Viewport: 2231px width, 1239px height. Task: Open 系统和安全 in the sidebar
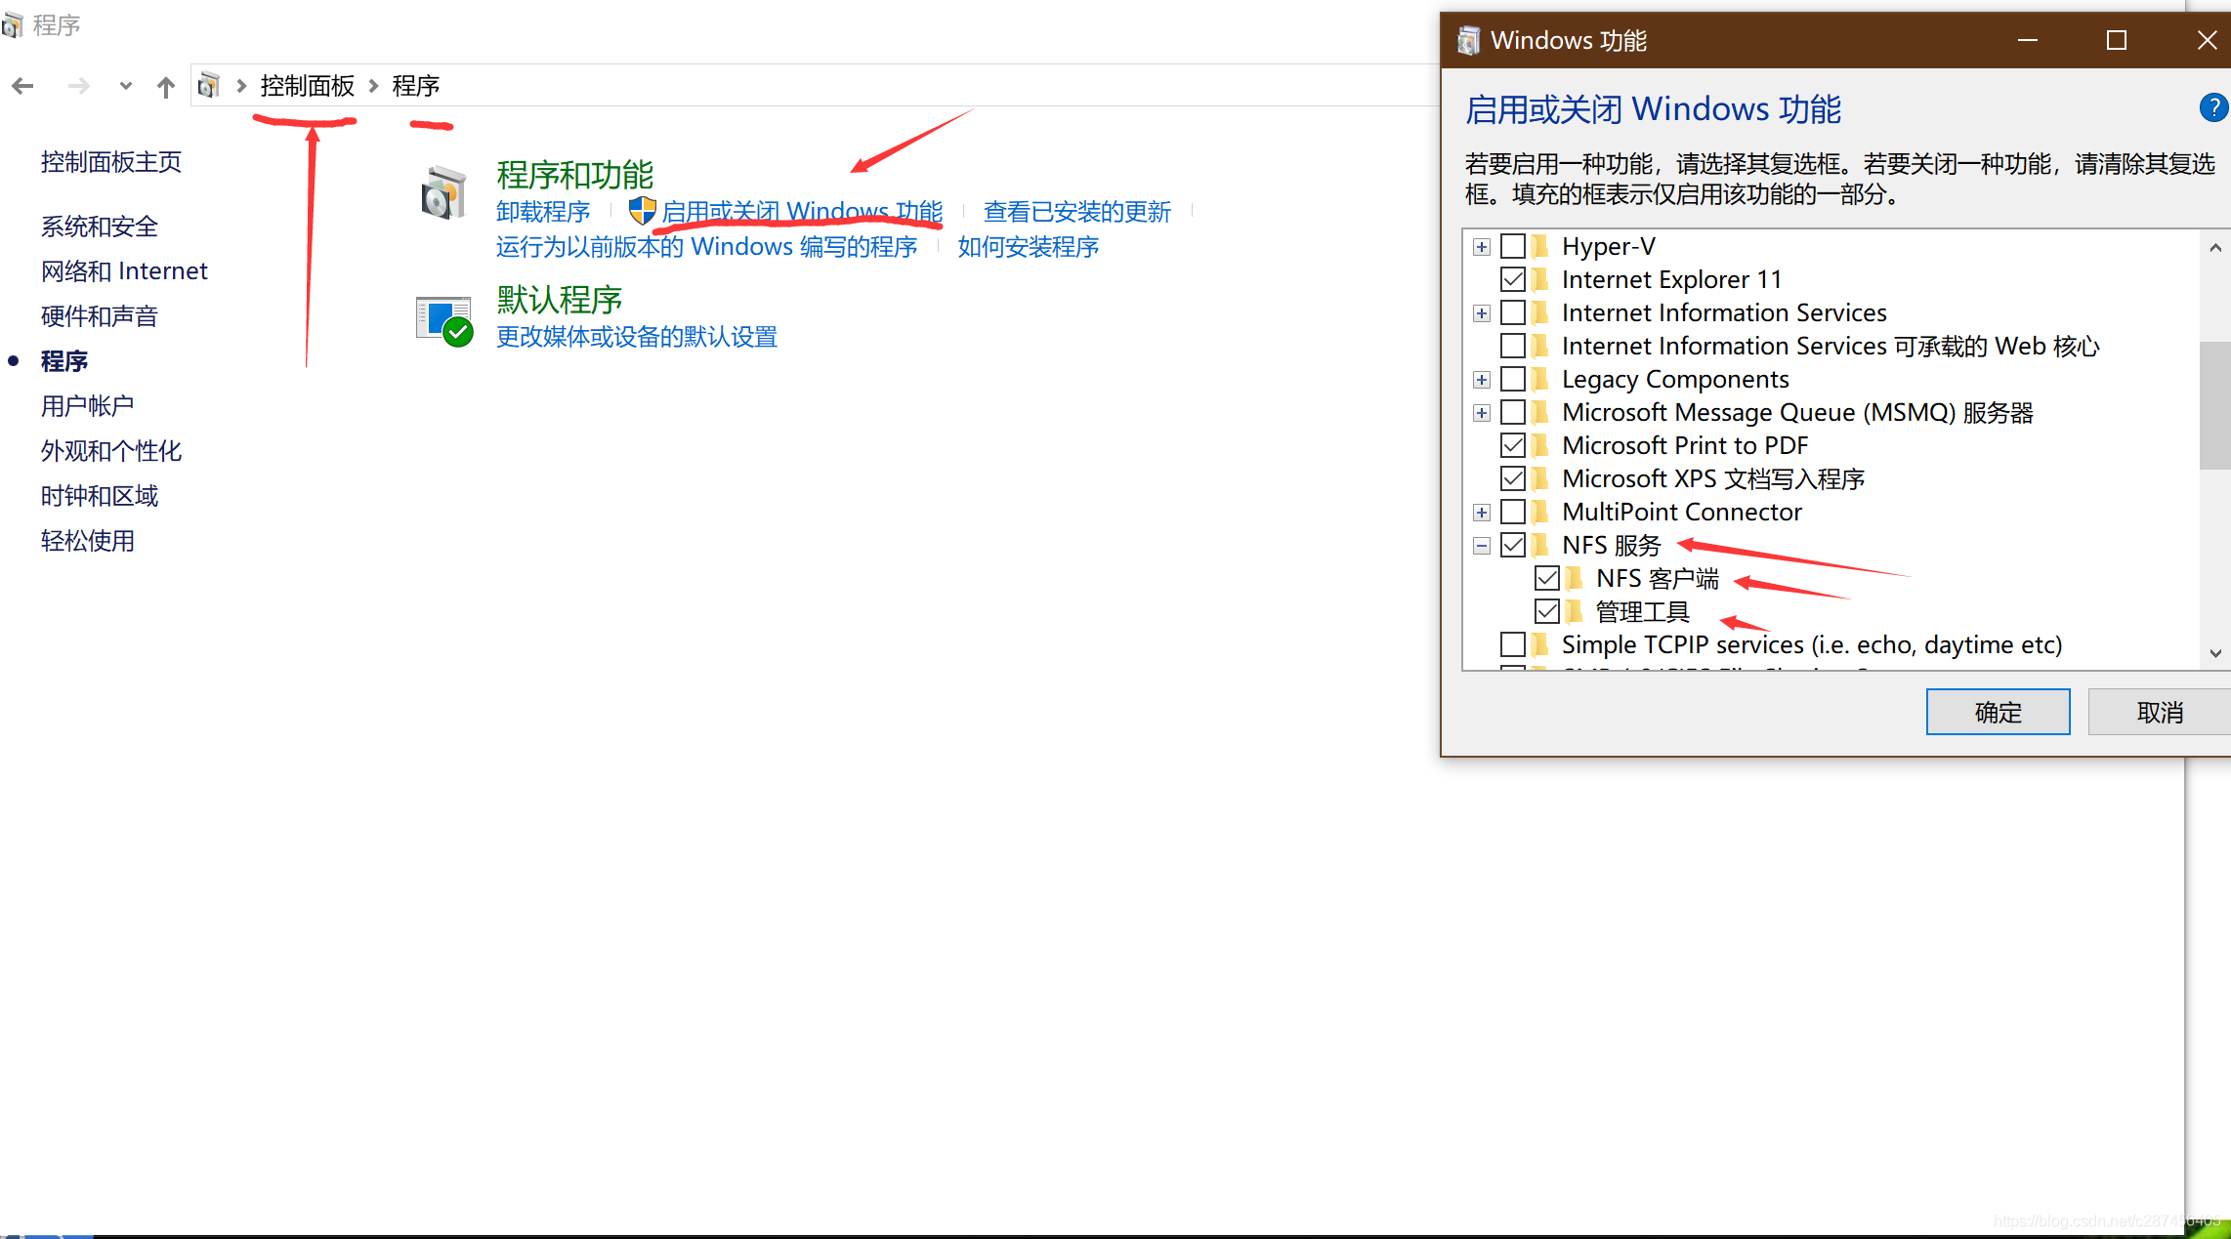[100, 227]
